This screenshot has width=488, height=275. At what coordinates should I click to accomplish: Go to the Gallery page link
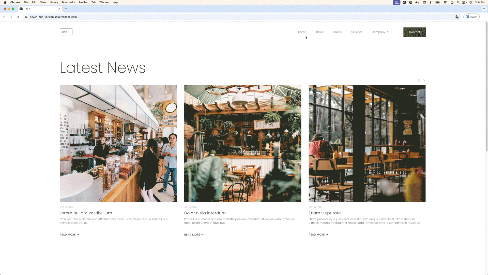337,32
